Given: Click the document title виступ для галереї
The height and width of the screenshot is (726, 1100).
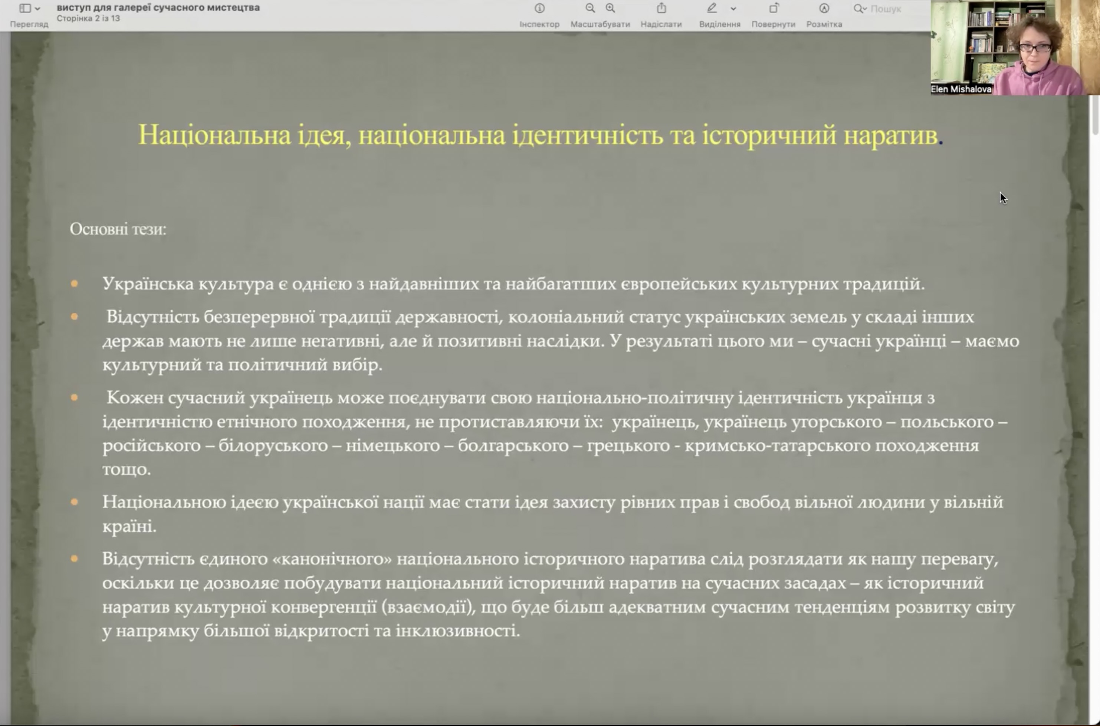Looking at the screenshot, I should coord(158,7).
